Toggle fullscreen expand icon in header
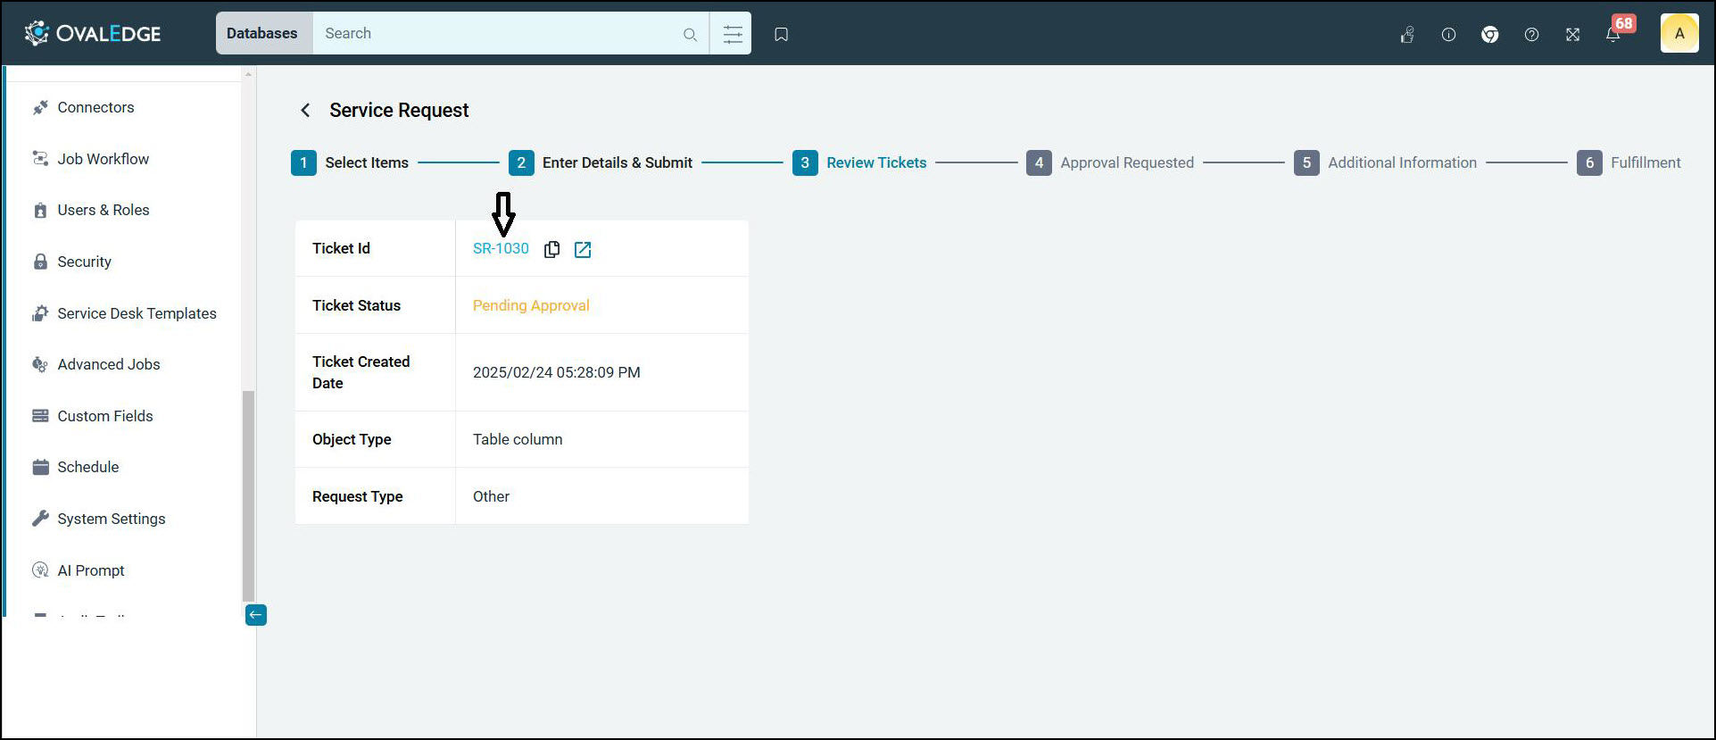This screenshot has width=1716, height=740. point(1572,35)
